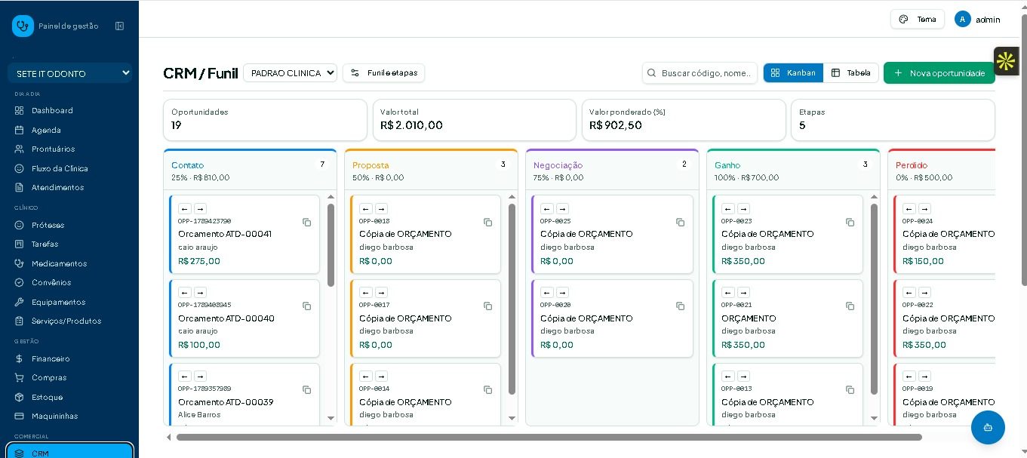
Task: Click the horizontal kanban scrollbar
Action: 549,437
